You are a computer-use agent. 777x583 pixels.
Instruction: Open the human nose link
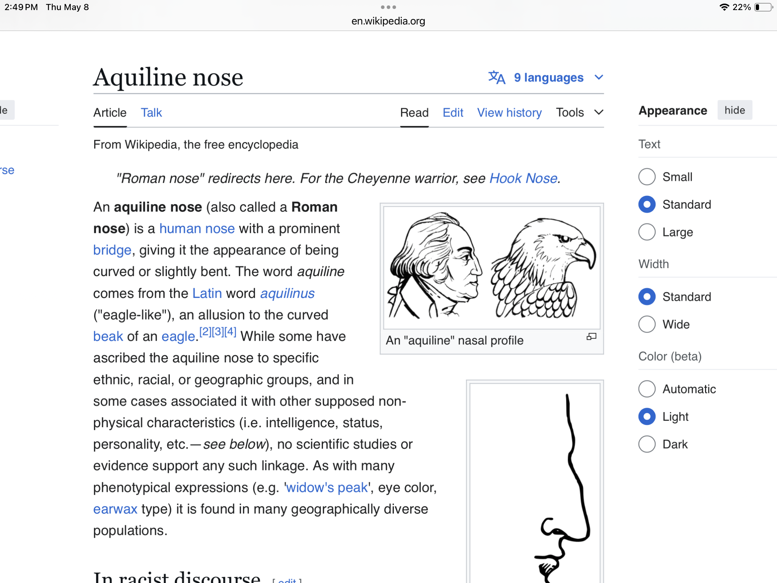pyautogui.click(x=197, y=229)
